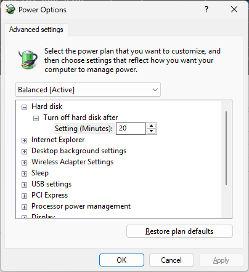Select the Advanced settings tab
Viewport: 249px width, 272px height.
pyautogui.click(x=36, y=30)
